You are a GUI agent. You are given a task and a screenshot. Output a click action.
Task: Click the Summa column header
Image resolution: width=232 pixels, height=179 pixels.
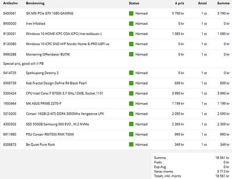(x=224, y=3)
